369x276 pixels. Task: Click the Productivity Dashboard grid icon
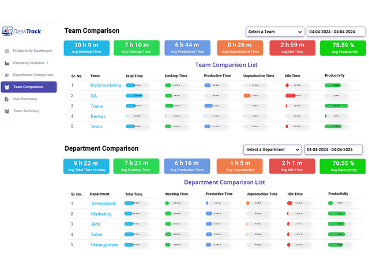pos(6,51)
